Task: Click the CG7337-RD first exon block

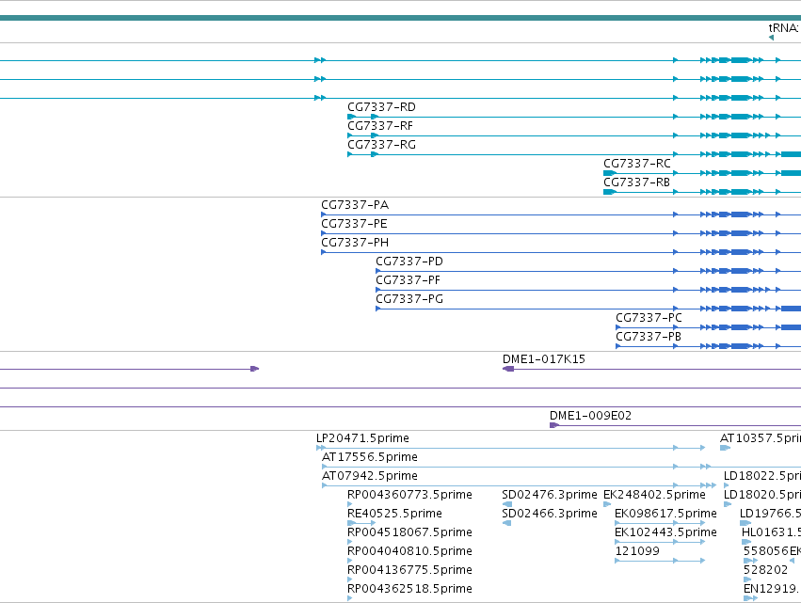Action: (x=351, y=117)
